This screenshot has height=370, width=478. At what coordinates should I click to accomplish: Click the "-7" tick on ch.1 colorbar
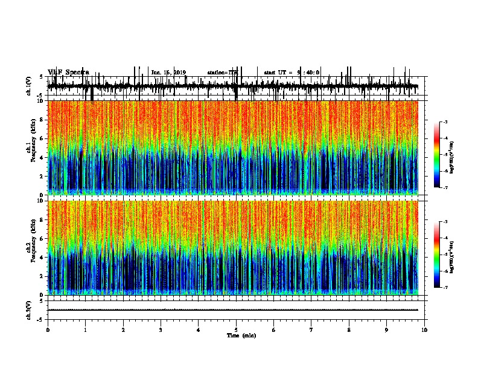click(x=445, y=187)
